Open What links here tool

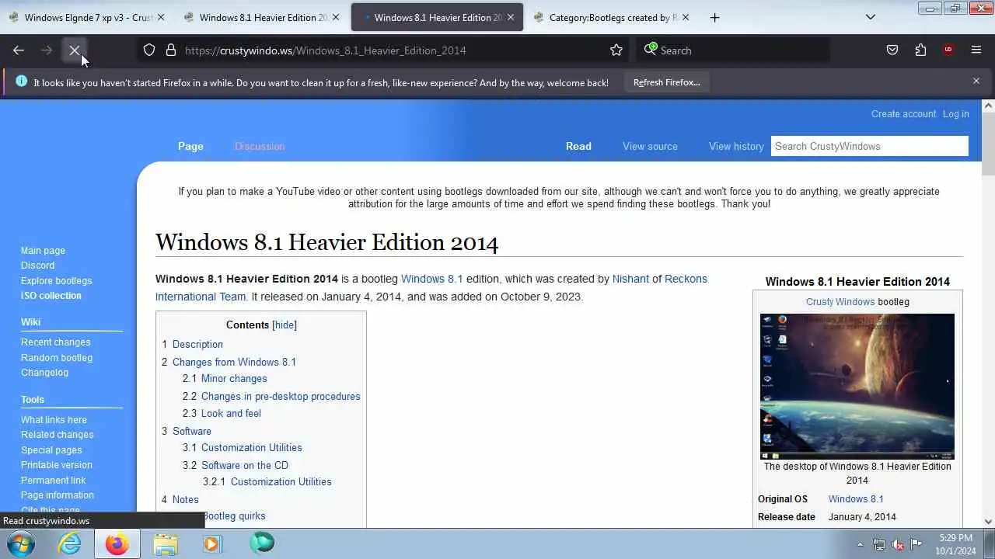pos(54,420)
